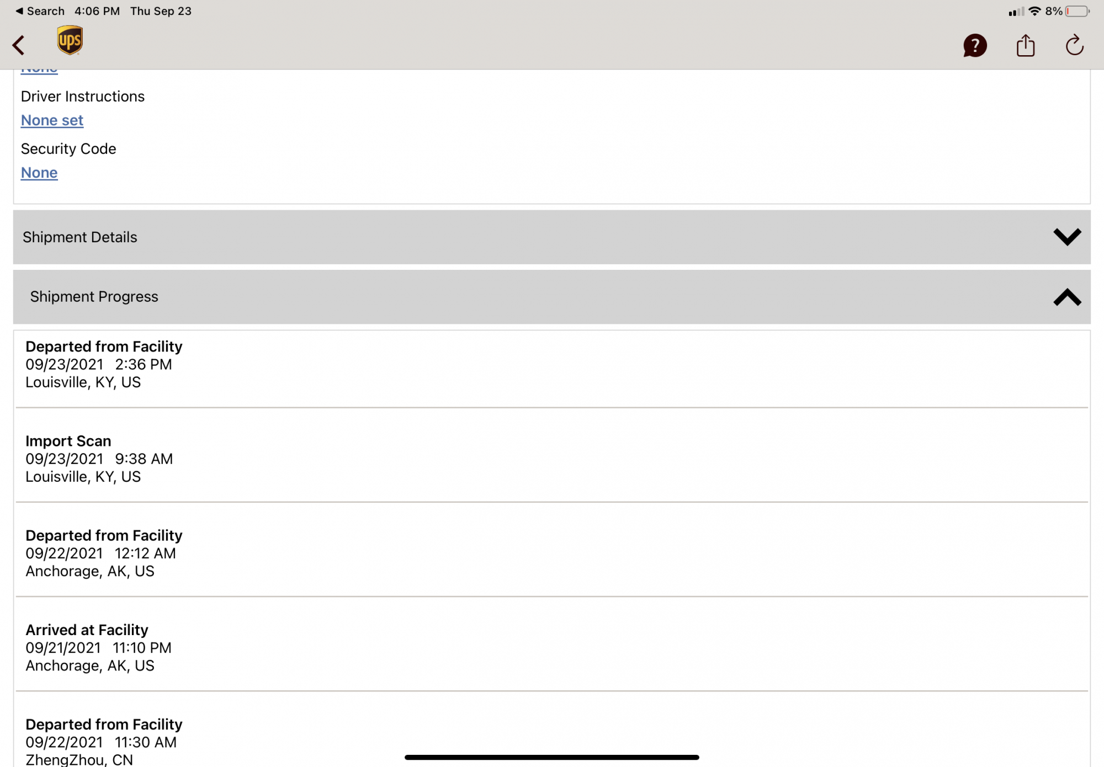Collapse the Shipment Progress chevron
Image resolution: width=1104 pixels, height=767 pixels.
click(x=1066, y=297)
